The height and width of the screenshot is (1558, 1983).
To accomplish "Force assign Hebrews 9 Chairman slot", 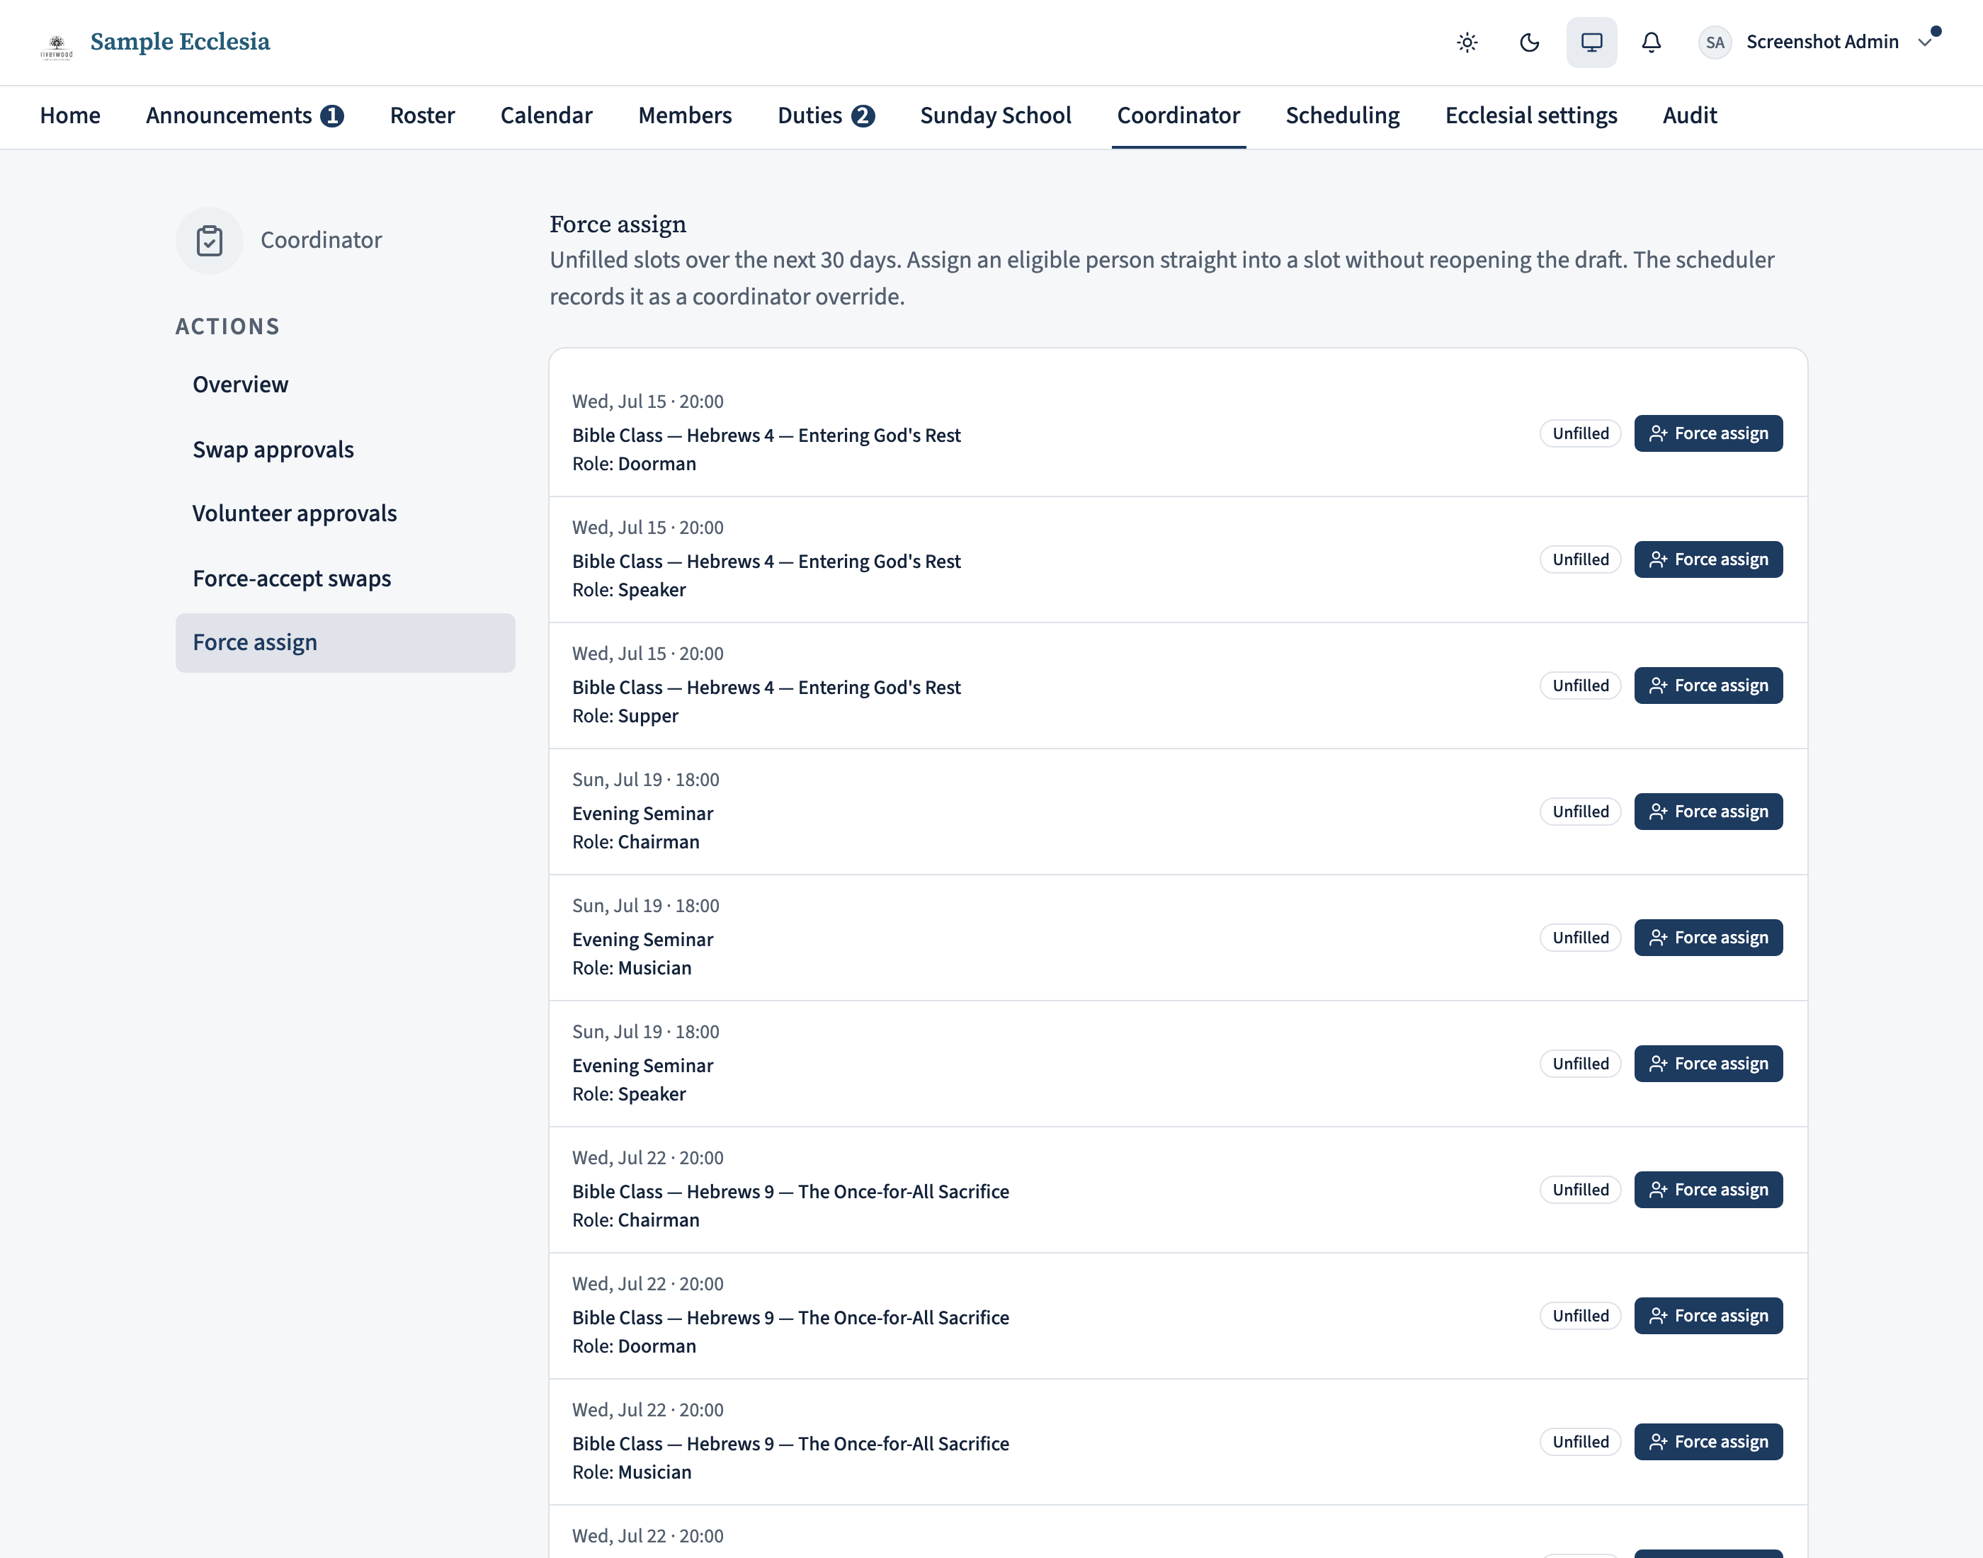I will click(1708, 1190).
